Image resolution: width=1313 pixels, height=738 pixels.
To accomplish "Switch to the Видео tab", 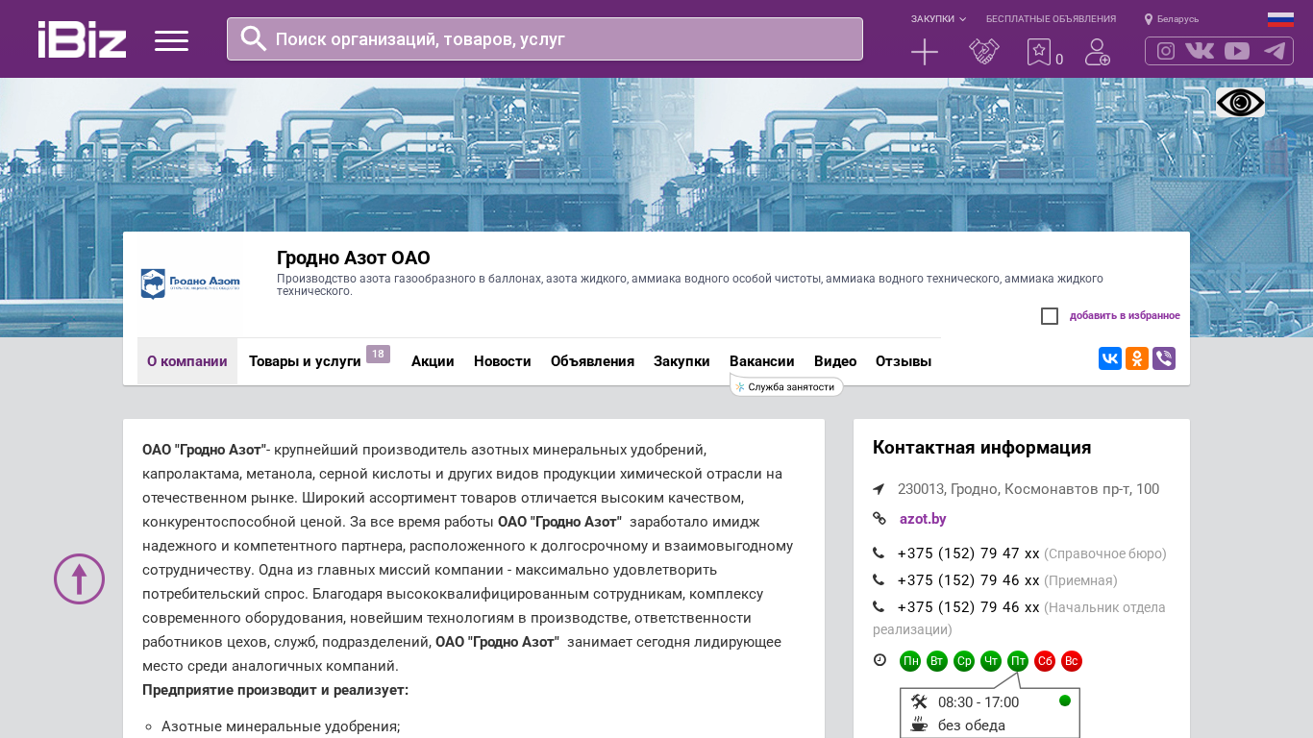I will pyautogui.click(x=835, y=361).
